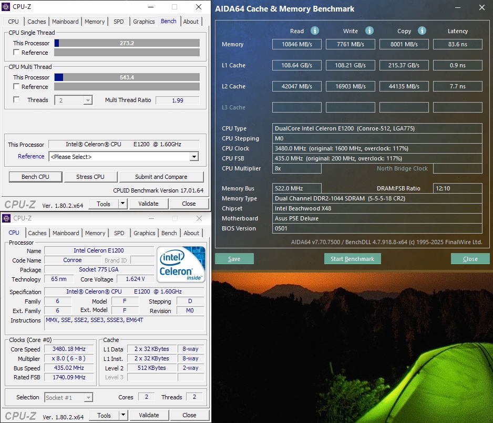Open Mainboard tab in bottom CPU-Z window

point(66,233)
